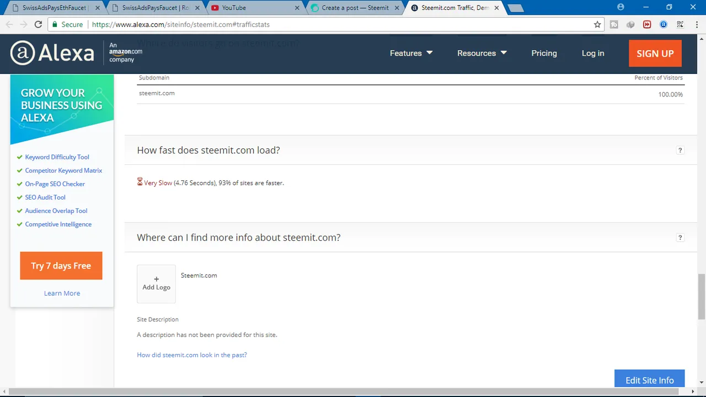Click the 100.00% percent of visitors value
Viewport: 706px width, 397px height.
point(670,94)
